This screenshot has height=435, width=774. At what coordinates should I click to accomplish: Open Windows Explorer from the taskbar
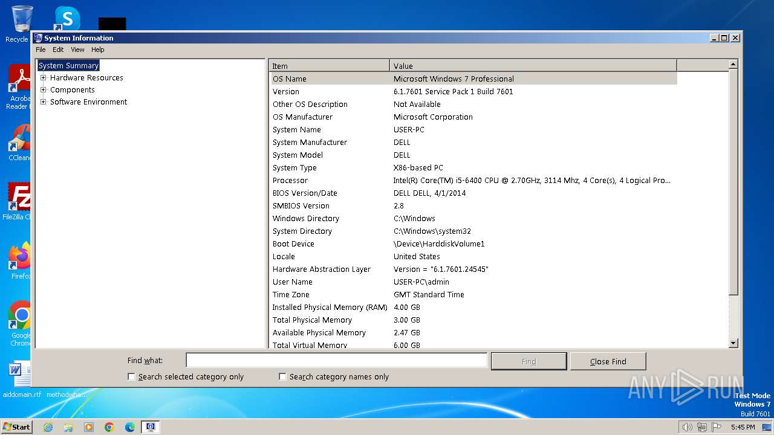click(68, 427)
